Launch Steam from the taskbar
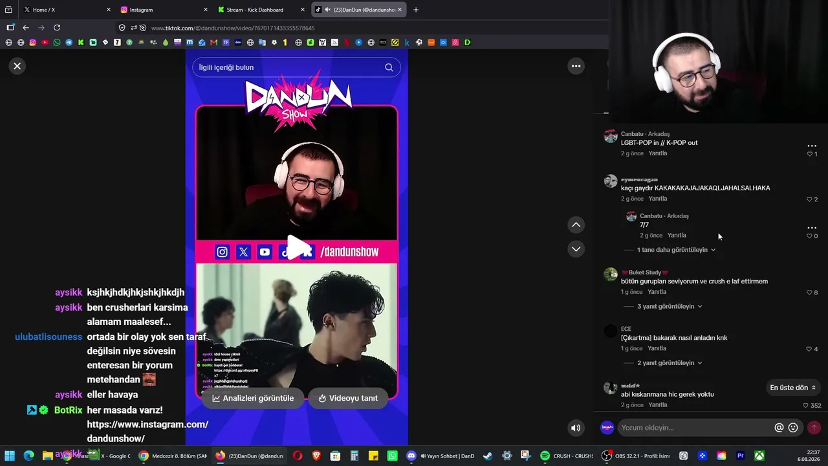 click(488, 456)
